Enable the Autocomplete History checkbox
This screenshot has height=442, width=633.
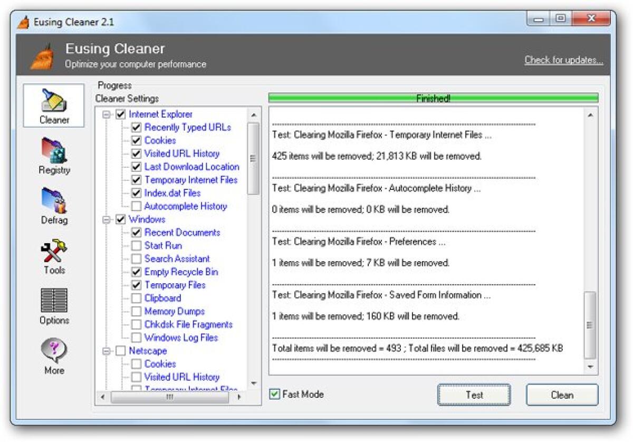137,206
